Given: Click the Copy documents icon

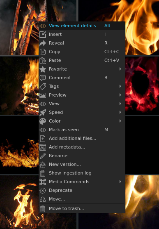Looking at the screenshot, I should click(43, 52).
